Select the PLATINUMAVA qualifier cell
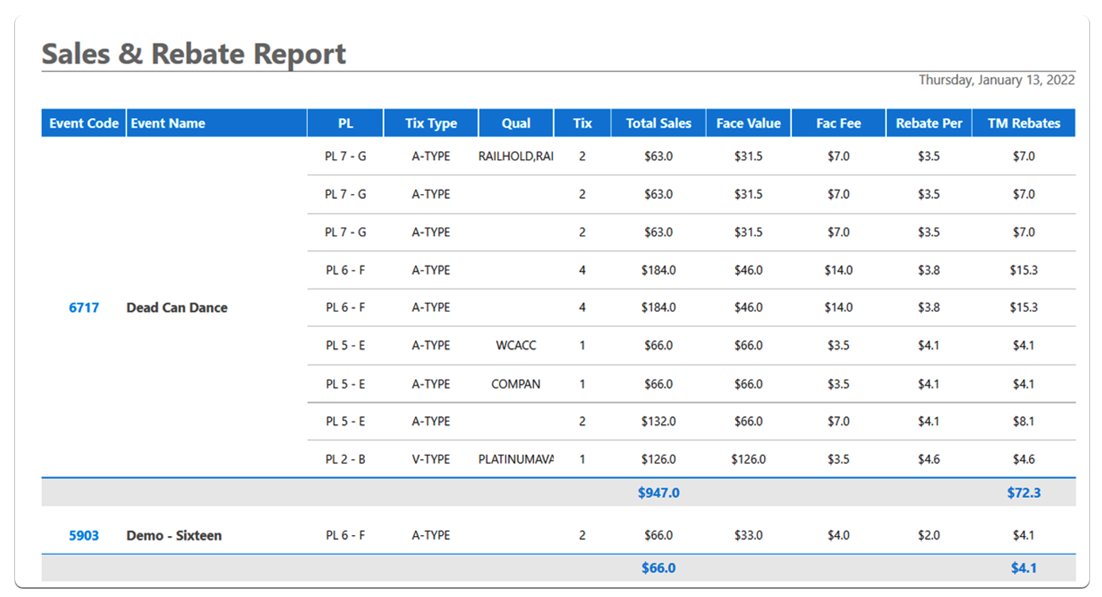Image resolution: width=1102 pixels, height=597 pixels. click(x=516, y=459)
